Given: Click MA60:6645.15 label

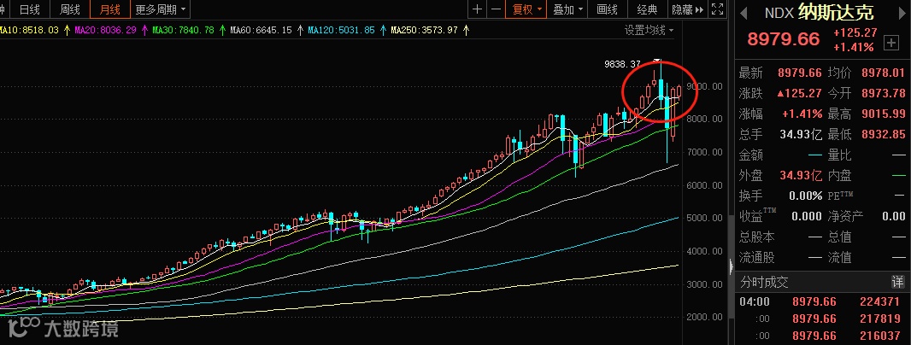Looking at the screenshot, I should [x=261, y=30].
